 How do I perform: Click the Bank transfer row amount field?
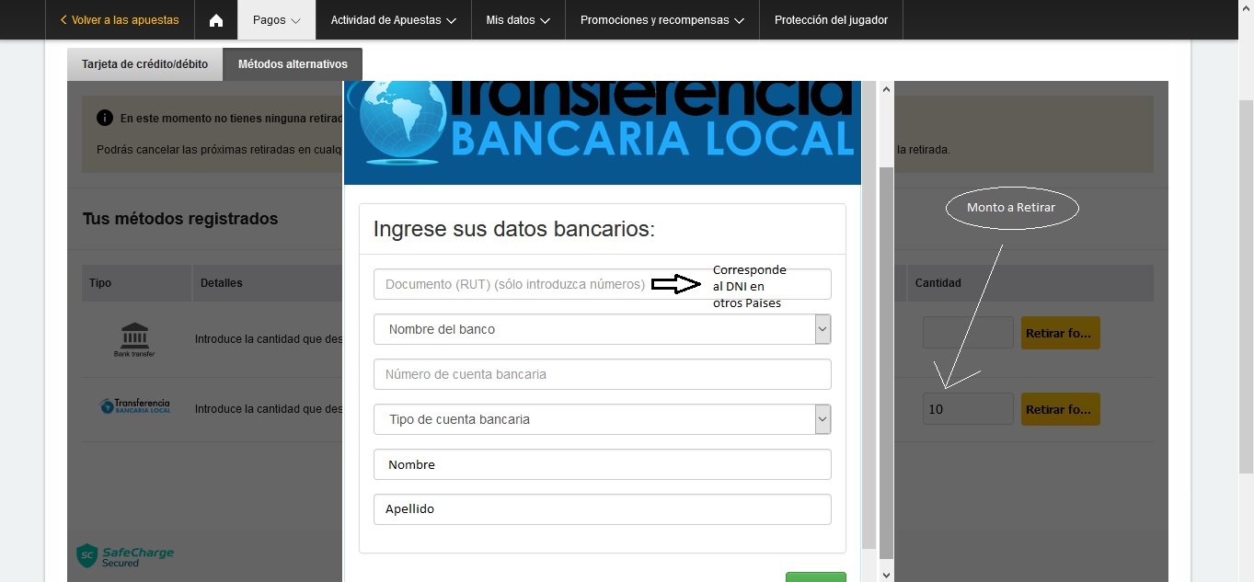pyautogui.click(x=968, y=333)
